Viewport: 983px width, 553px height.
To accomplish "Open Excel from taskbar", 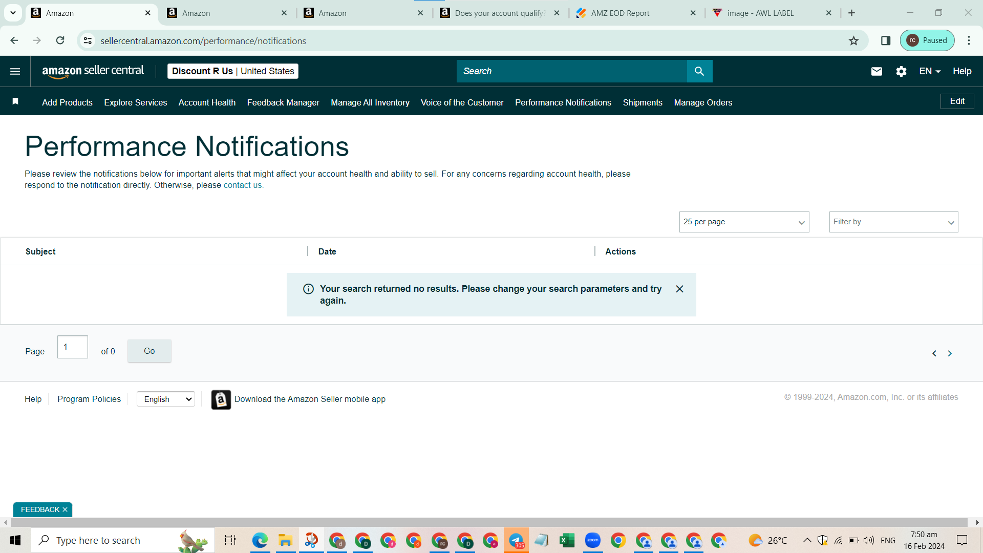I will pos(567,540).
